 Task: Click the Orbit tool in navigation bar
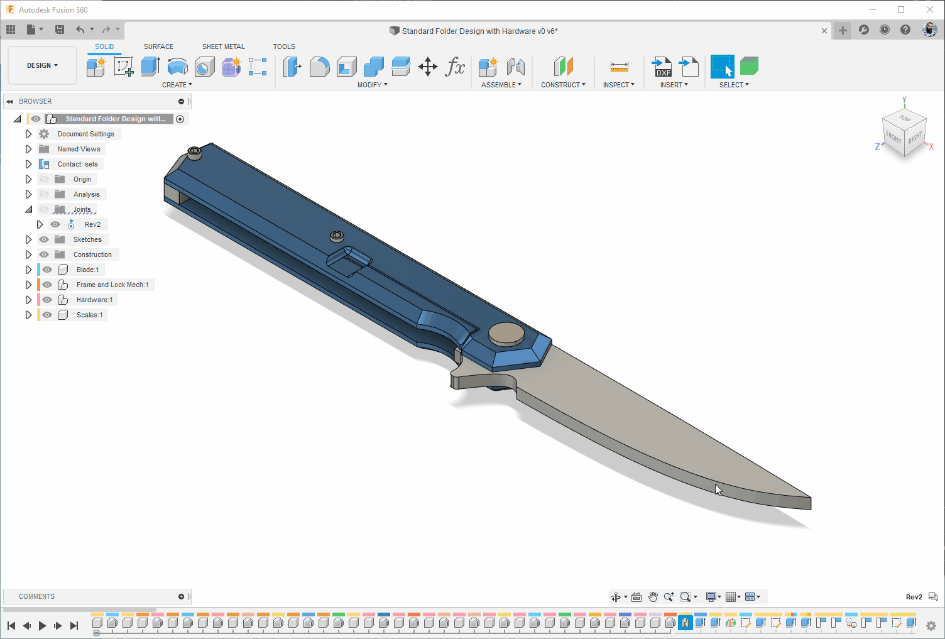[x=616, y=597]
